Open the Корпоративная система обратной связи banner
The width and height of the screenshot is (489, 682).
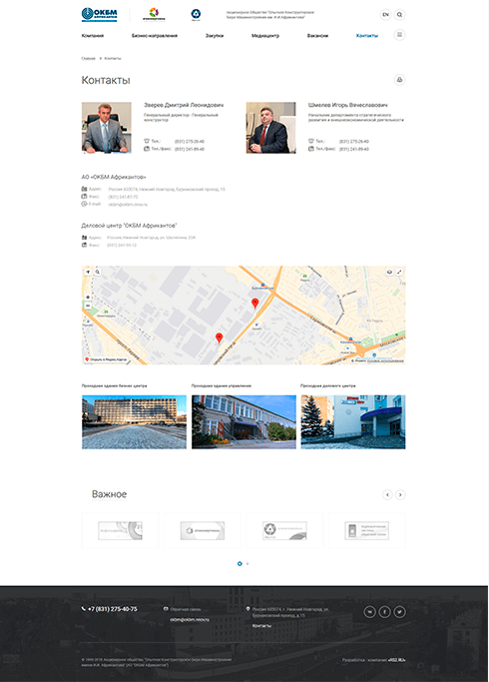point(367,530)
